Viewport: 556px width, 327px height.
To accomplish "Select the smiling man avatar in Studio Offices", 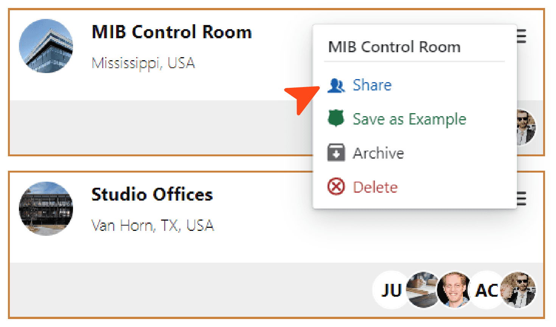I will coord(454,290).
